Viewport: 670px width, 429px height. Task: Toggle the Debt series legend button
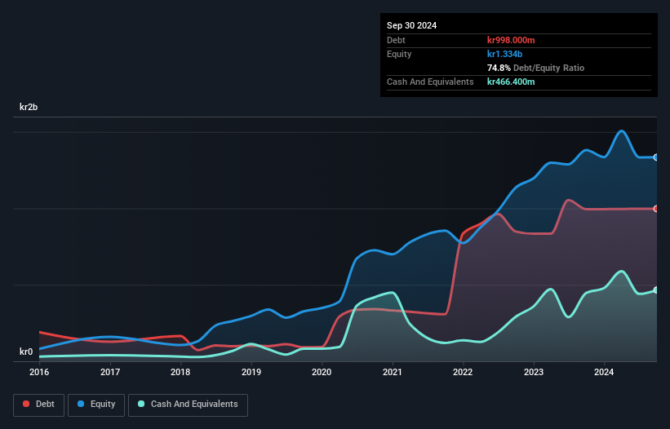39,405
